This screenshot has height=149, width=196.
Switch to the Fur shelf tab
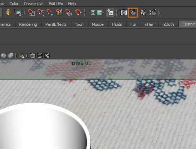[x=133, y=24]
